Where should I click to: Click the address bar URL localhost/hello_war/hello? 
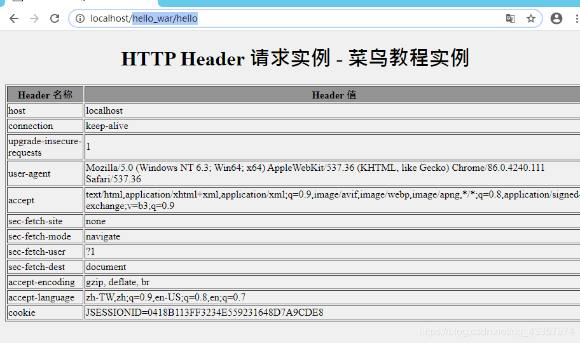coord(144,18)
